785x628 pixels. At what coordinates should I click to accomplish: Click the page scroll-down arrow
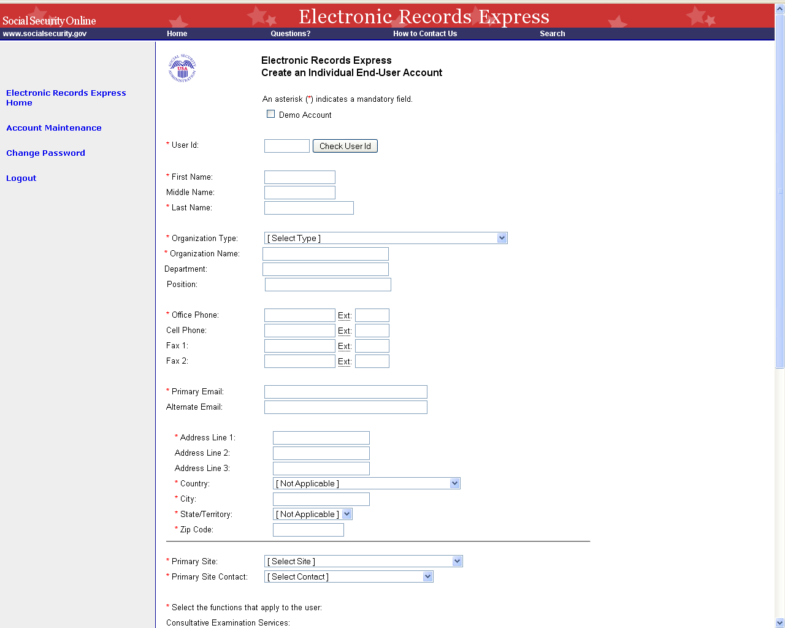click(x=780, y=622)
